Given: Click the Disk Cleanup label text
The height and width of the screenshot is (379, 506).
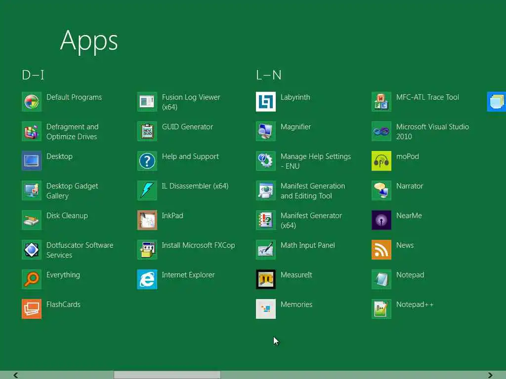Looking at the screenshot, I should tap(67, 216).
